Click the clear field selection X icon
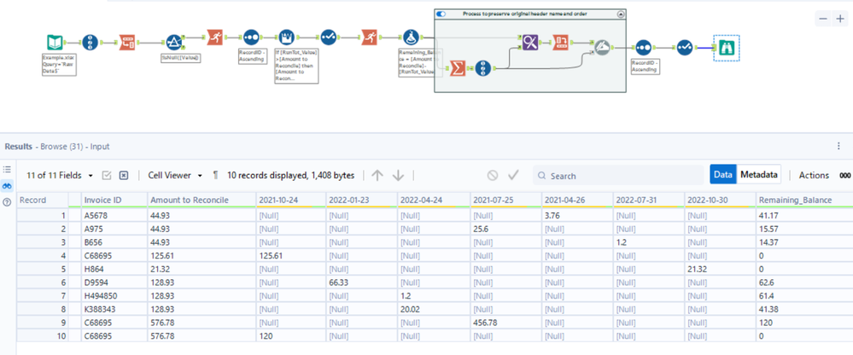 (124, 175)
